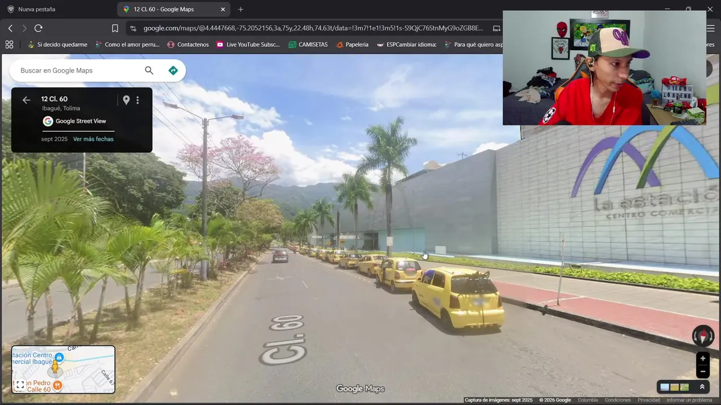Open the apps grid in bookmarks bar
This screenshot has height=405, width=721.
[x=9, y=44]
